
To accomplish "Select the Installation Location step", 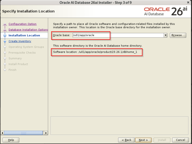I will click(24, 35).
